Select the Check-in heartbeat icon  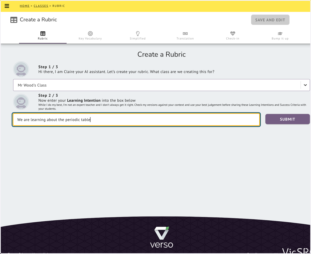(232, 33)
